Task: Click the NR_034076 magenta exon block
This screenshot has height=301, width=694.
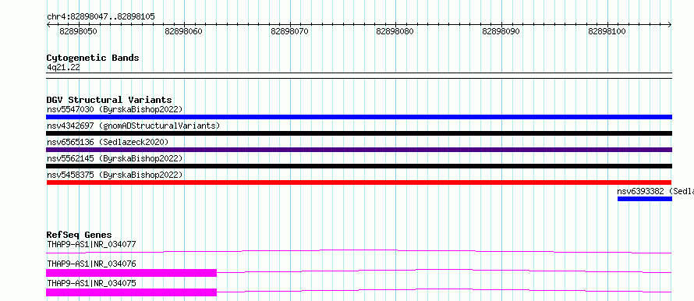Action: [x=132, y=273]
